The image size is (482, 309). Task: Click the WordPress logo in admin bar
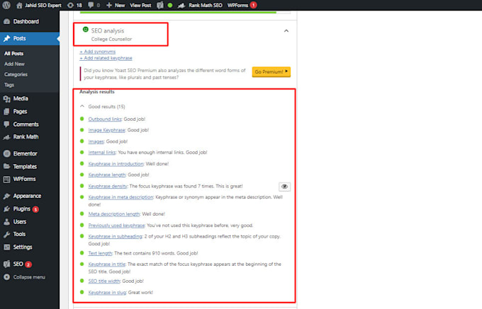6,5
